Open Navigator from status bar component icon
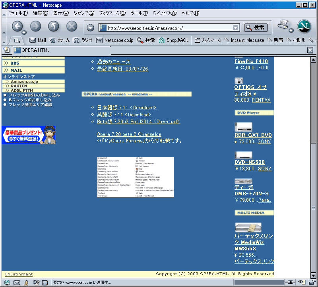Viewport: 318px width, 287px height. pyautogui.click(x=7, y=283)
